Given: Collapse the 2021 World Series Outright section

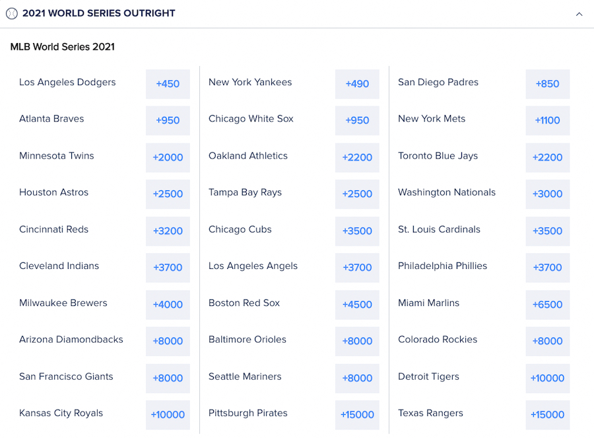Looking at the screenshot, I should pyautogui.click(x=579, y=14).
